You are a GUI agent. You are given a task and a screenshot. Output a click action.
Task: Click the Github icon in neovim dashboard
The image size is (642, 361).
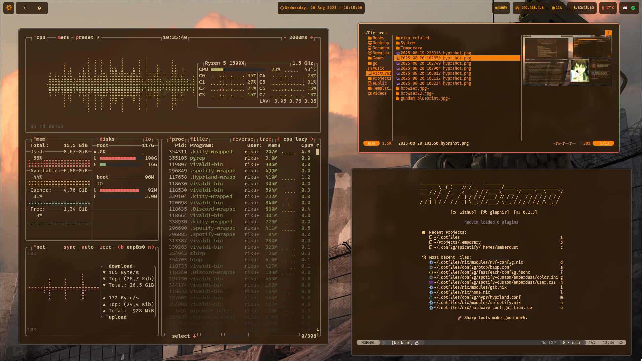coord(453,212)
